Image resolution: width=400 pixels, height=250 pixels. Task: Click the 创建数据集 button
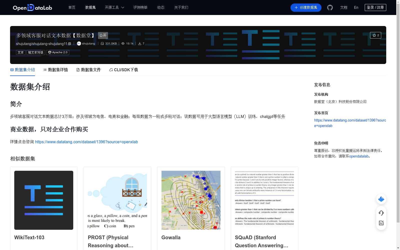click(306, 7)
